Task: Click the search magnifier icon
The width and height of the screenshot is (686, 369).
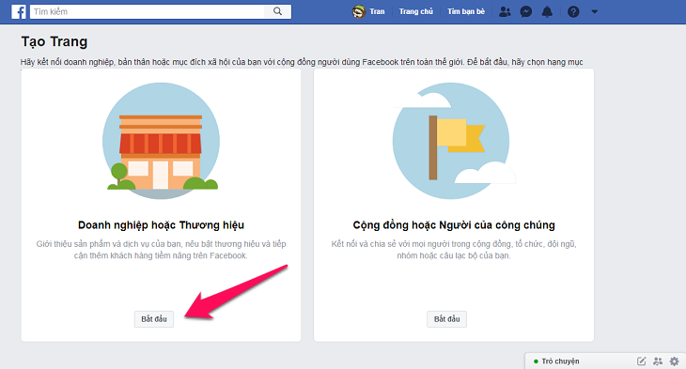Action: point(277,11)
